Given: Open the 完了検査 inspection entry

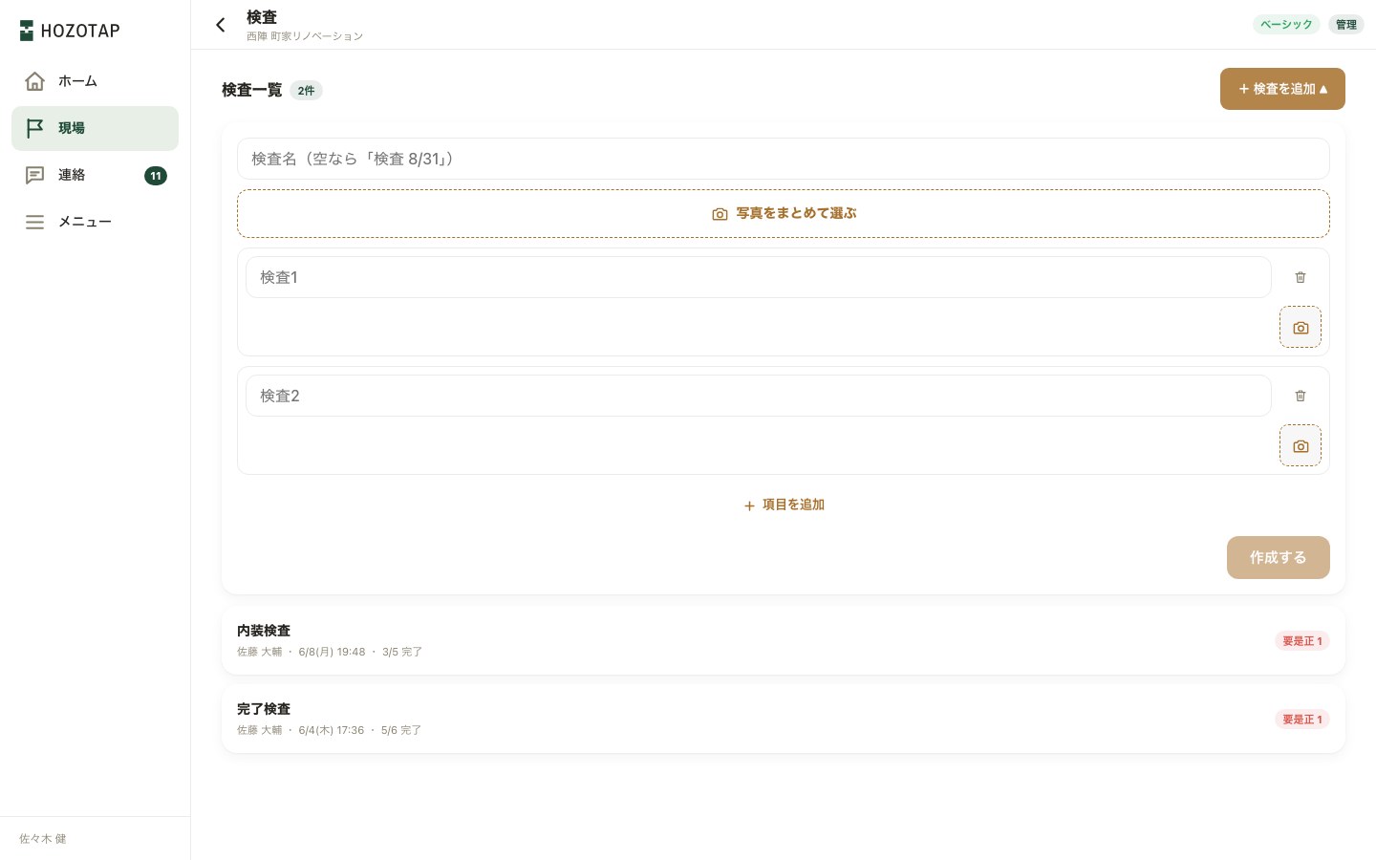Looking at the screenshot, I should click(x=784, y=719).
